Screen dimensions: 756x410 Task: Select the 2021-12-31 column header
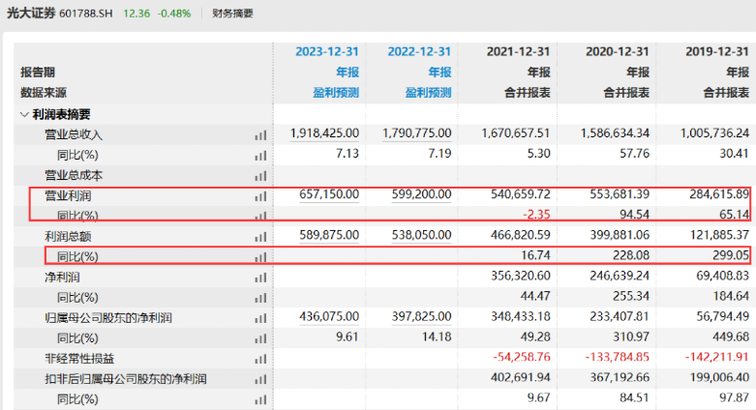pos(518,51)
